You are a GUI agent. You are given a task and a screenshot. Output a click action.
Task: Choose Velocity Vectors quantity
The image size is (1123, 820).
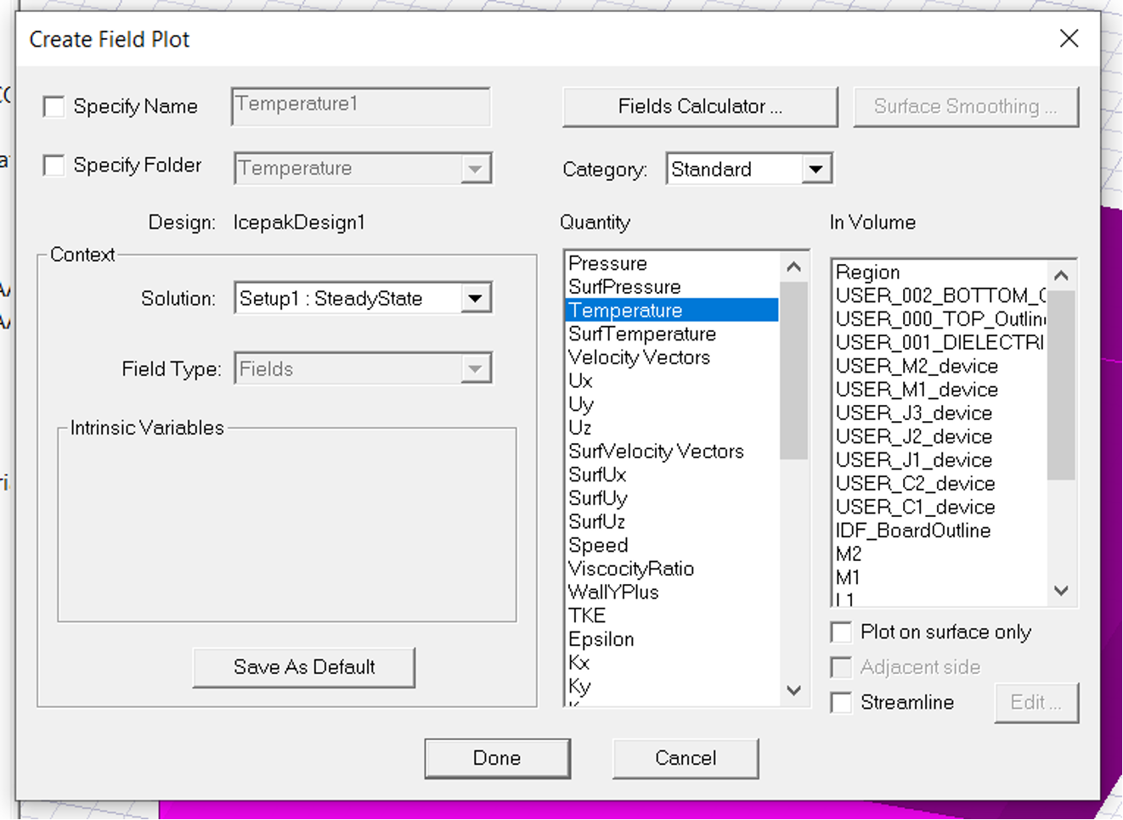click(x=639, y=357)
